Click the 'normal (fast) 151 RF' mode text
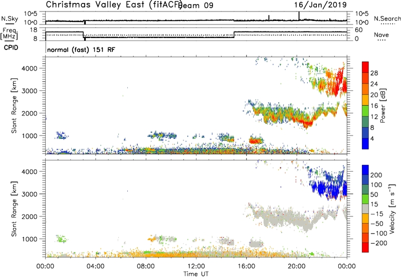This screenshot has width=401, height=277. (x=81, y=49)
